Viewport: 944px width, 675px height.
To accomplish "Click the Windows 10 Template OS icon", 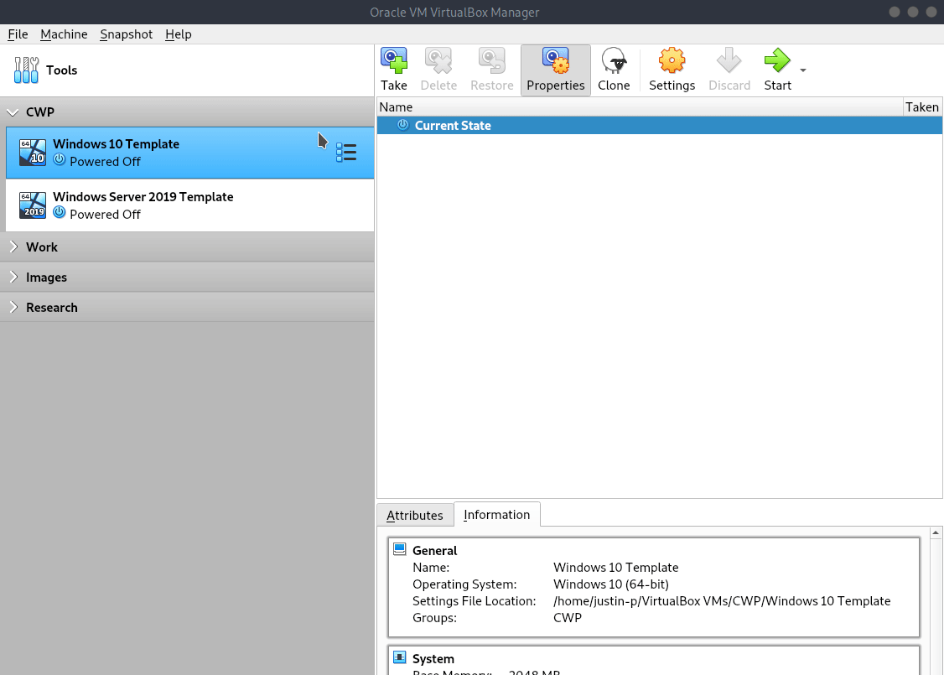I will pos(33,153).
